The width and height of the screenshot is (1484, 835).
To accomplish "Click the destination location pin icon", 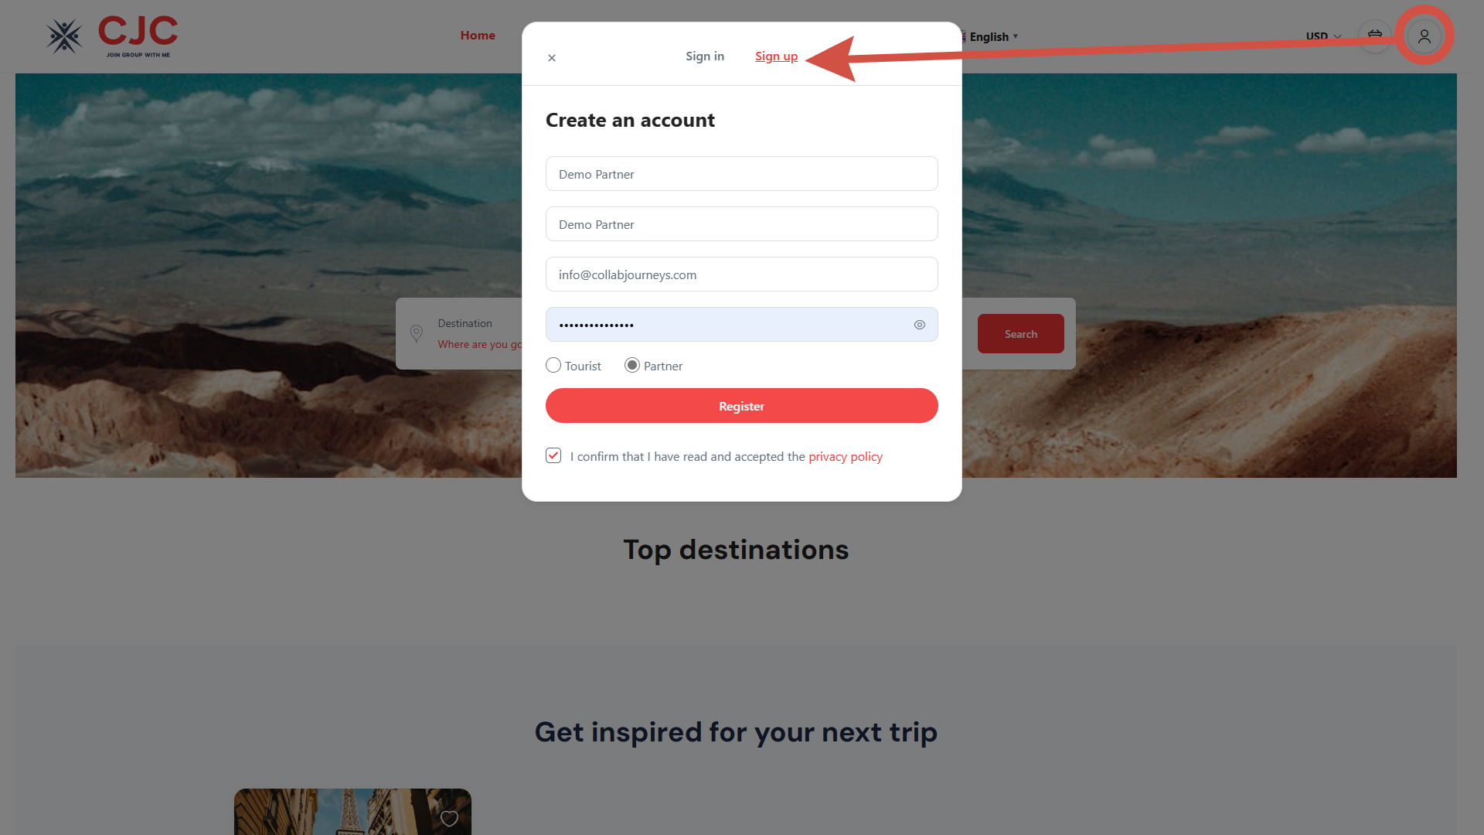I will point(417,333).
